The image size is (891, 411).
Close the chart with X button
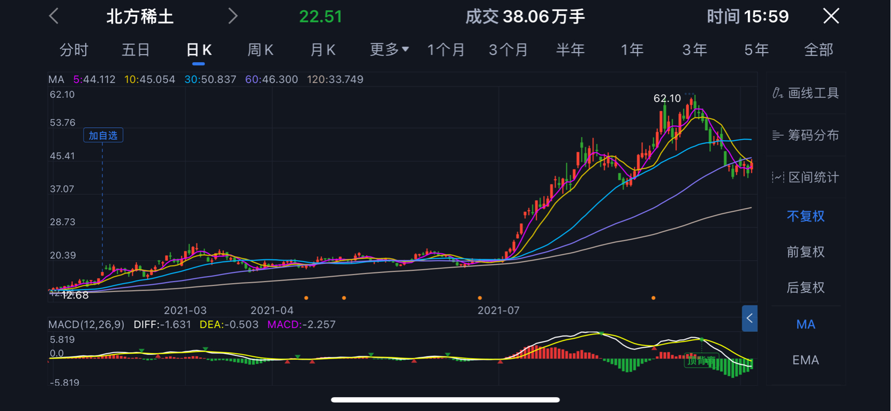[x=831, y=16]
